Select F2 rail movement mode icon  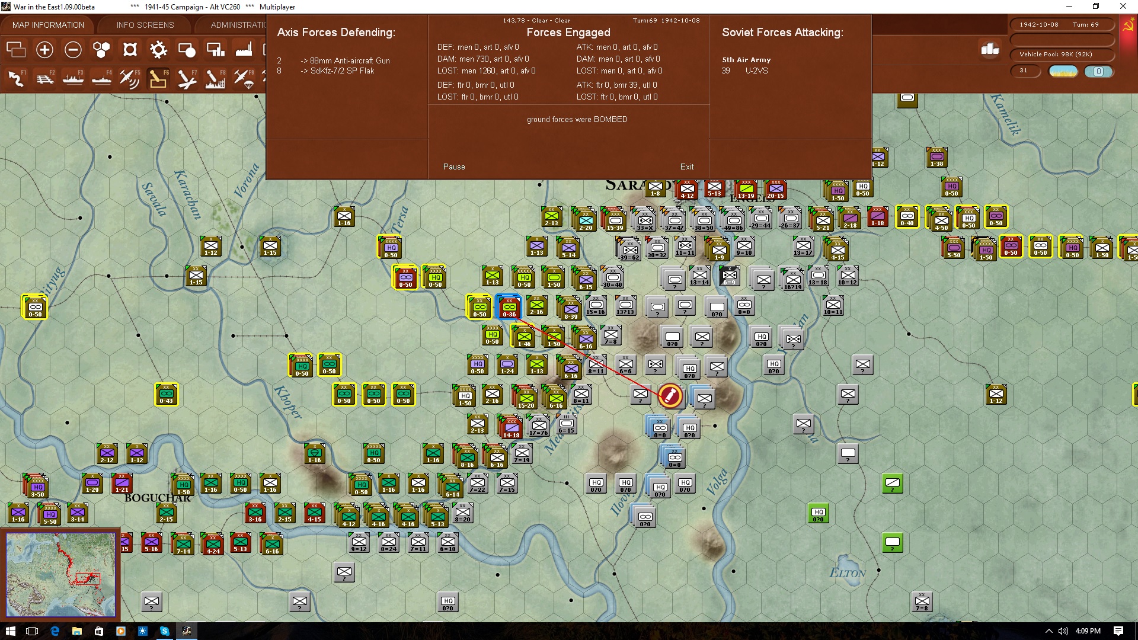click(44, 79)
